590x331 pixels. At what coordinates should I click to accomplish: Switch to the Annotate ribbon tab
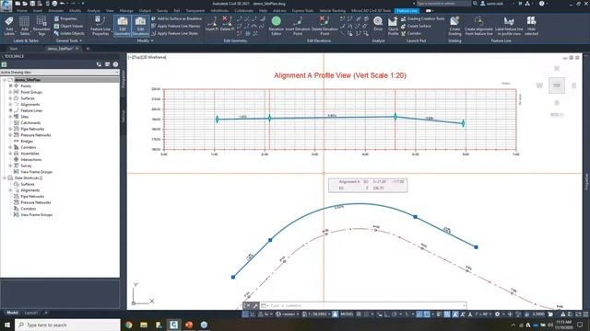point(55,10)
